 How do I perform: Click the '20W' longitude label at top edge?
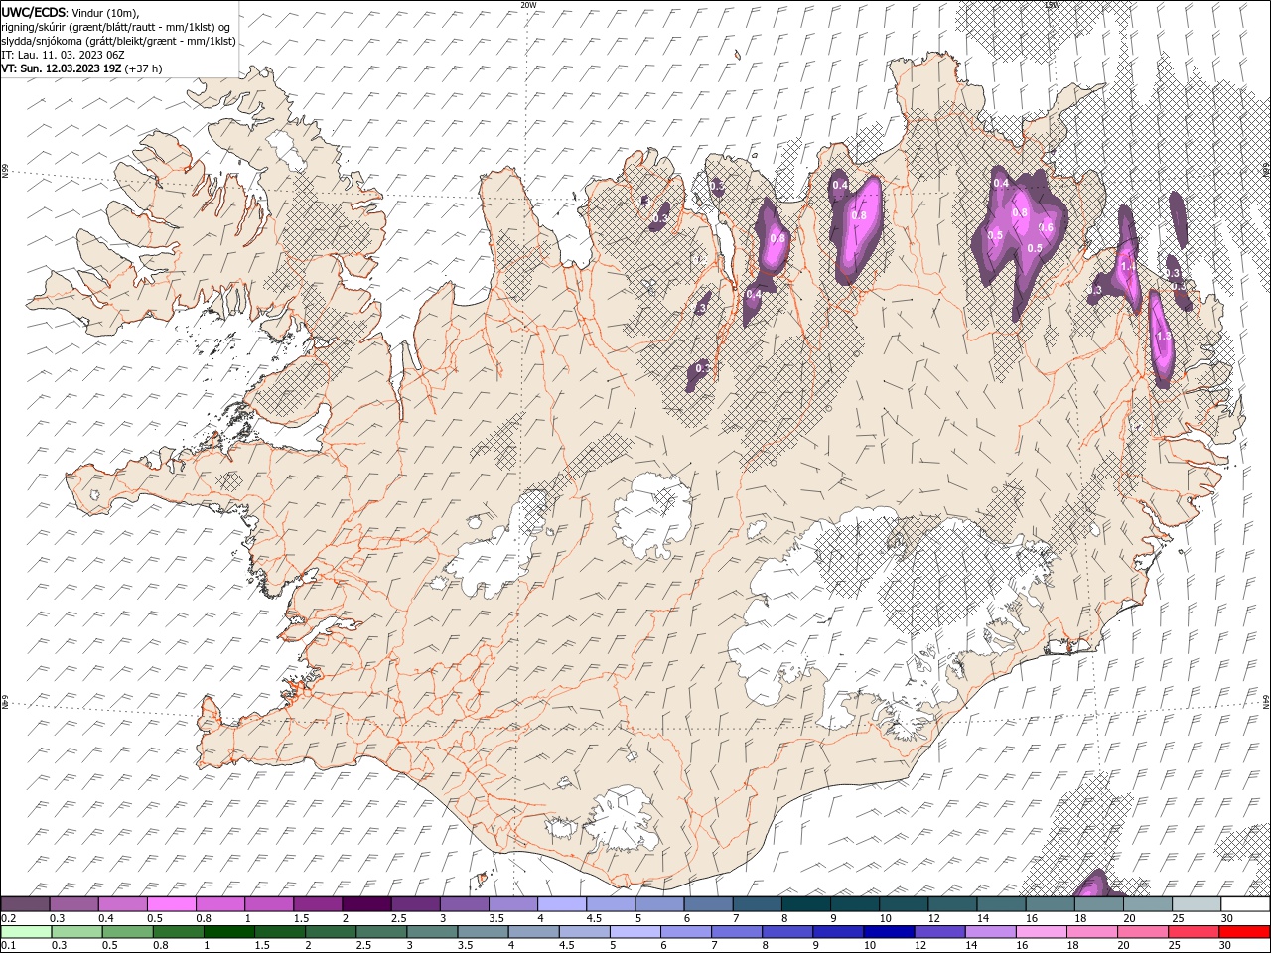tap(528, 5)
